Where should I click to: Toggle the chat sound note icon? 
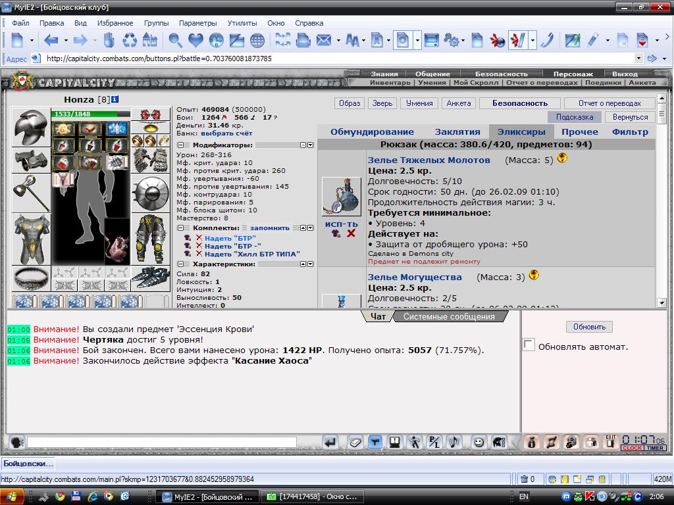(x=454, y=443)
